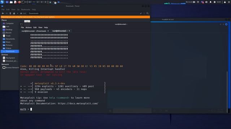Open Thunar Help menu
The height and width of the screenshot is (129, 231).
[34, 10]
